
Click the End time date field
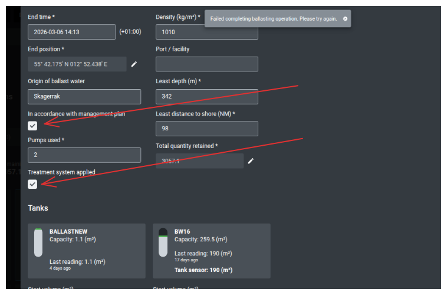pyautogui.click(x=71, y=32)
